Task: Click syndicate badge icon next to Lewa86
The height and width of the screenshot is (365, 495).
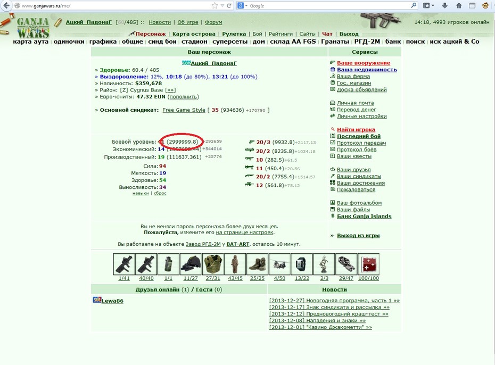Action: coord(96,300)
